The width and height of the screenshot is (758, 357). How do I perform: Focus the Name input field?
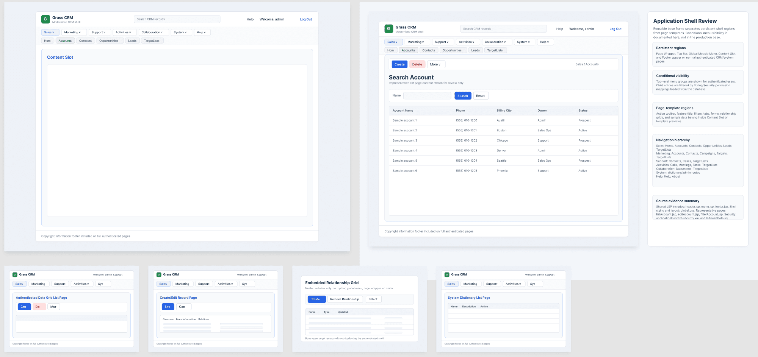click(427, 96)
